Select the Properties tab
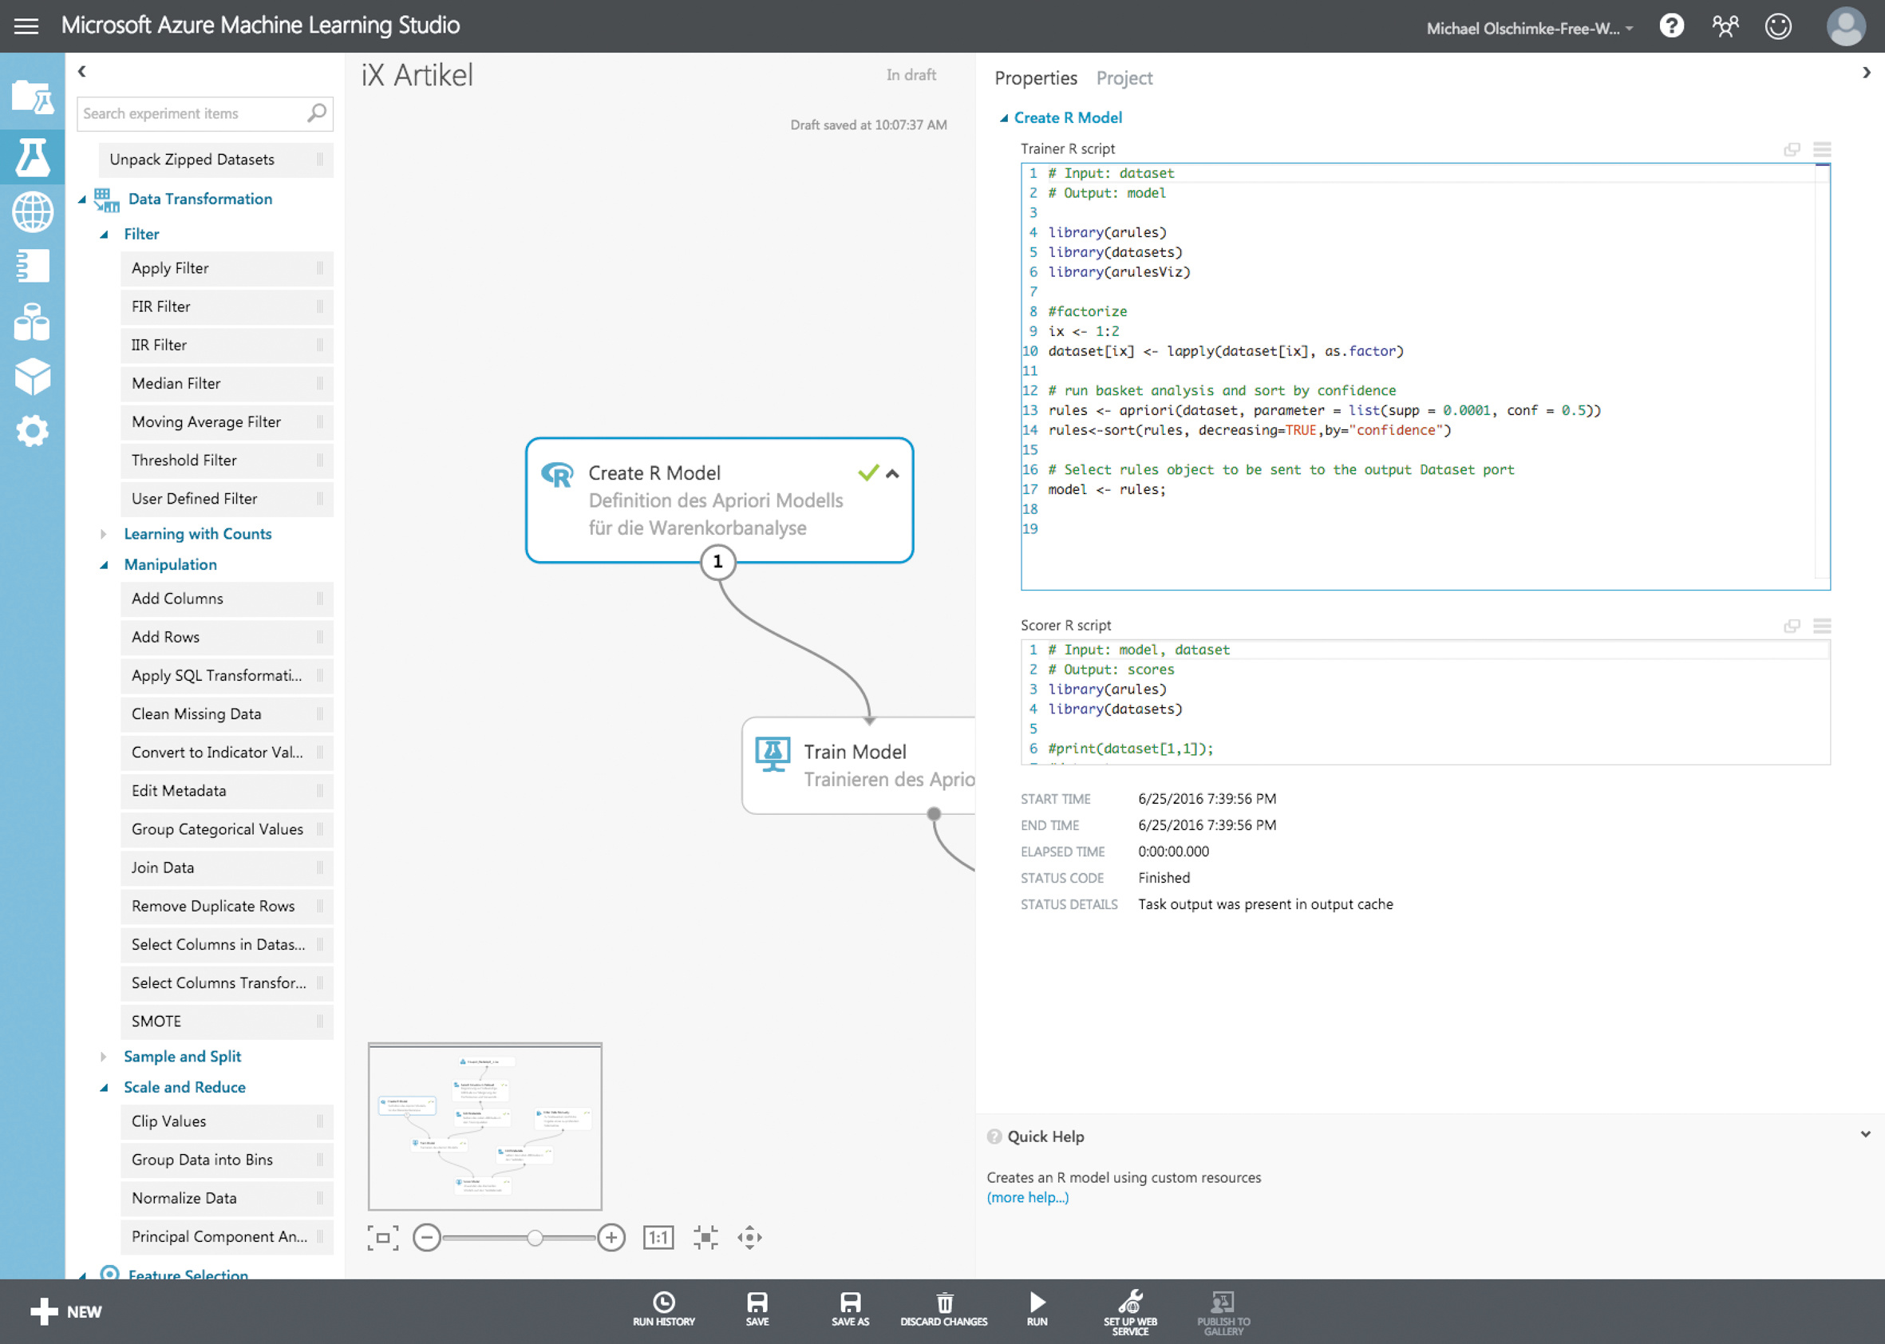 point(1035,77)
